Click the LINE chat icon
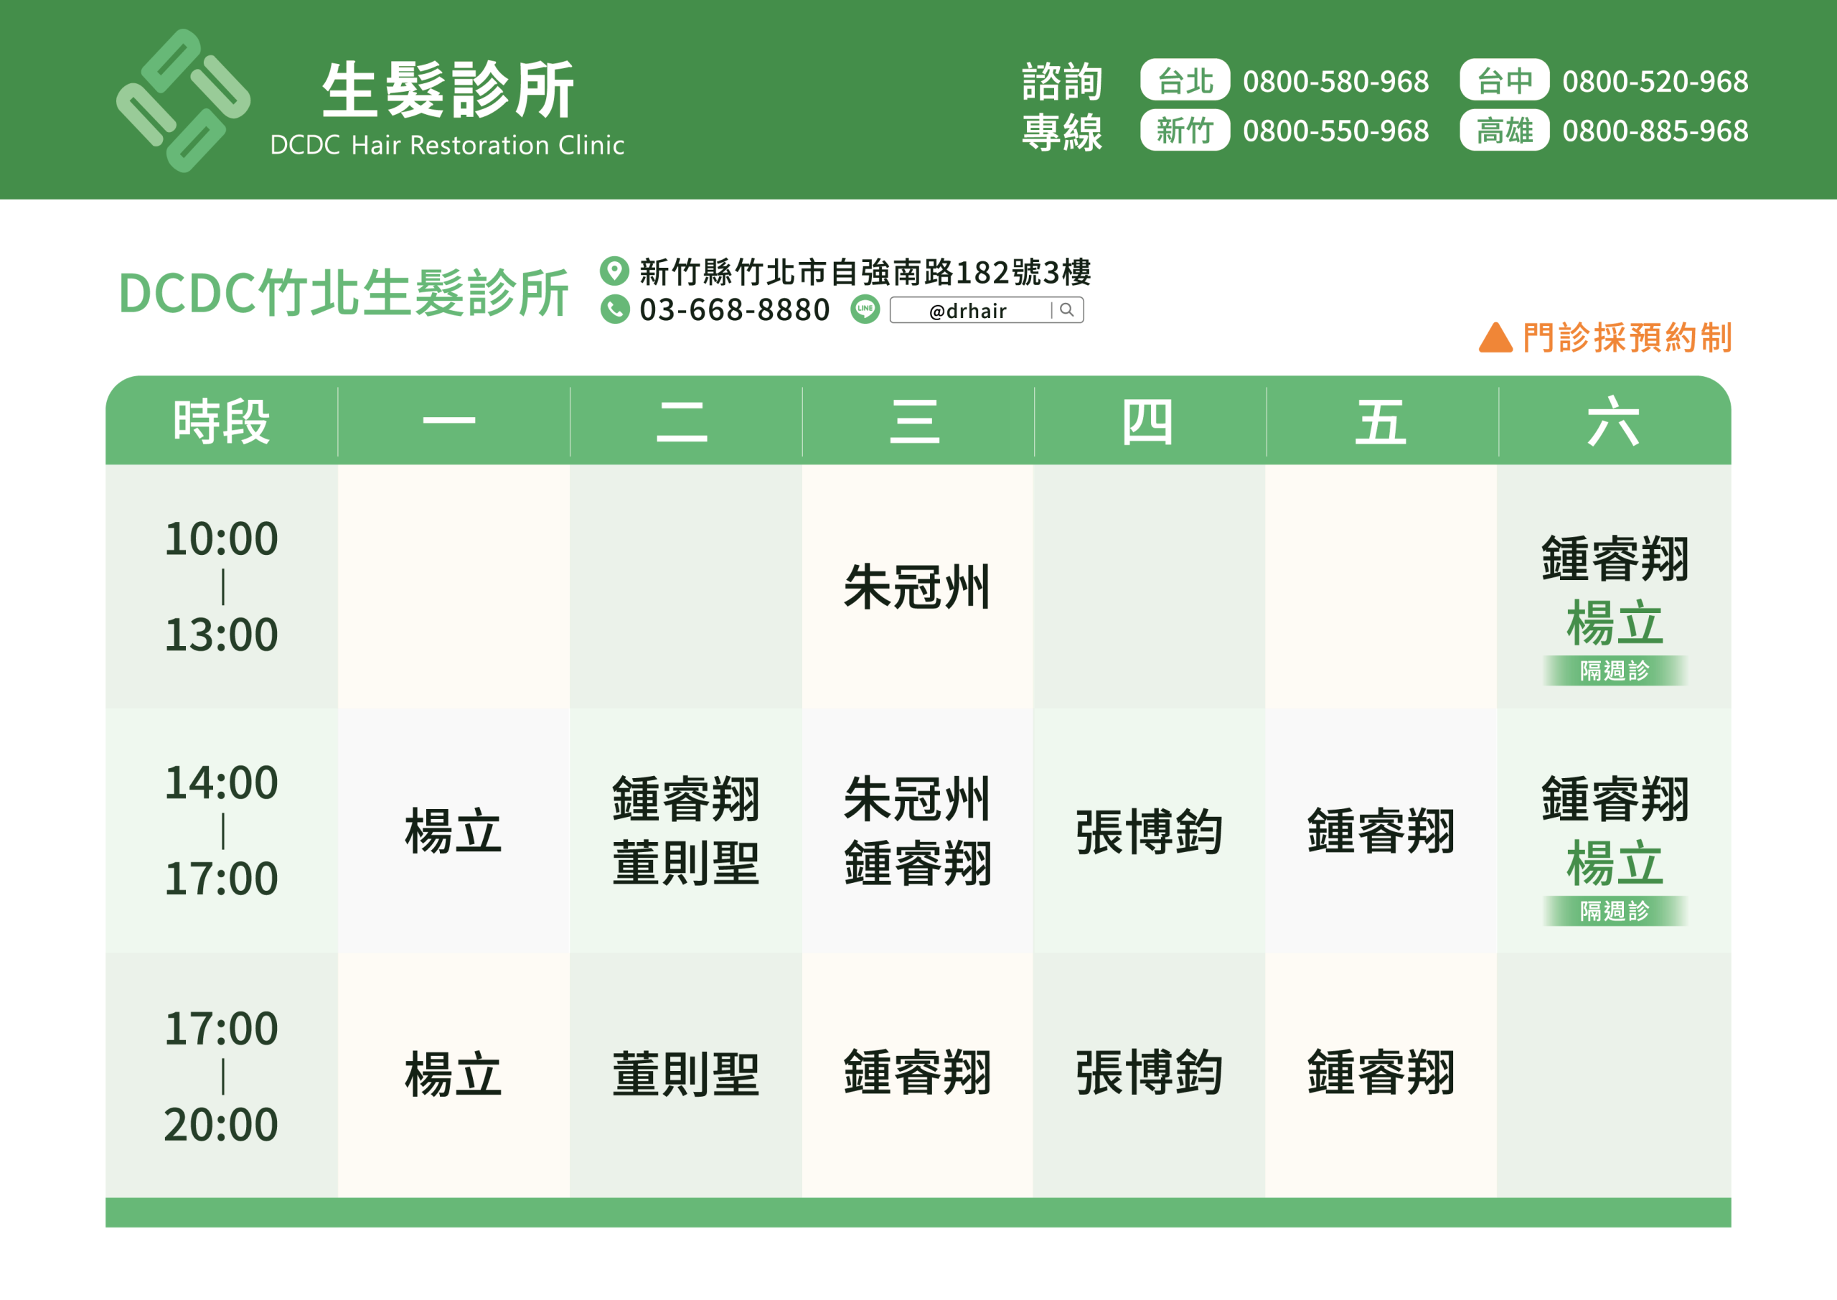The image size is (1837, 1300). [x=865, y=309]
